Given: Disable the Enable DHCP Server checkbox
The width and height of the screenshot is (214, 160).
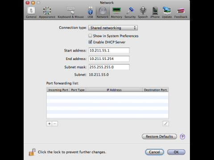Looking at the screenshot, I should coord(90,42).
